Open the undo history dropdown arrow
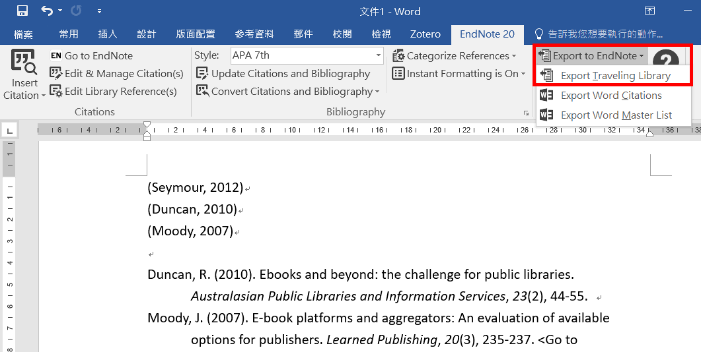The width and height of the screenshot is (701, 352). (x=60, y=11)
